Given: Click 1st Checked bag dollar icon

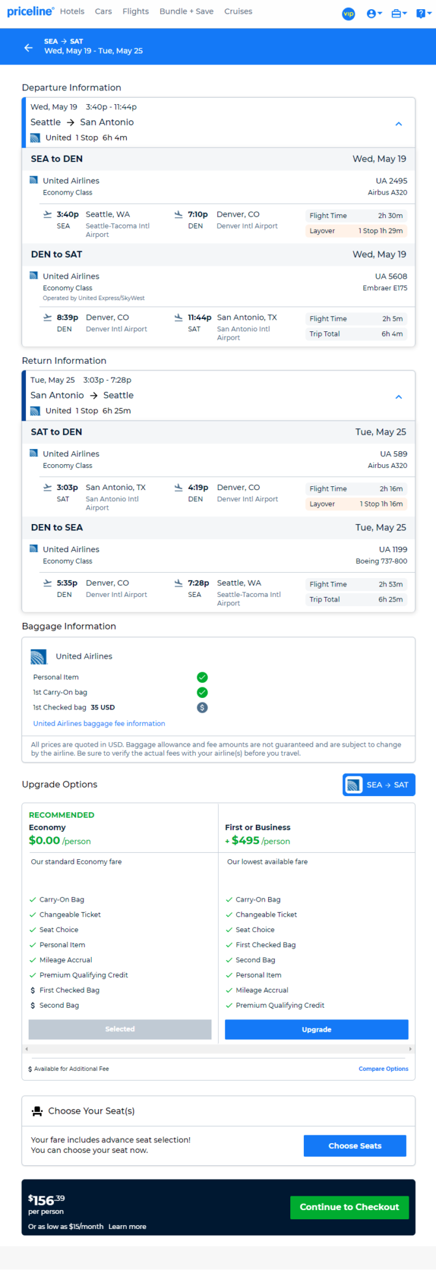Looking at the screenshot, I should coord(202,708).
